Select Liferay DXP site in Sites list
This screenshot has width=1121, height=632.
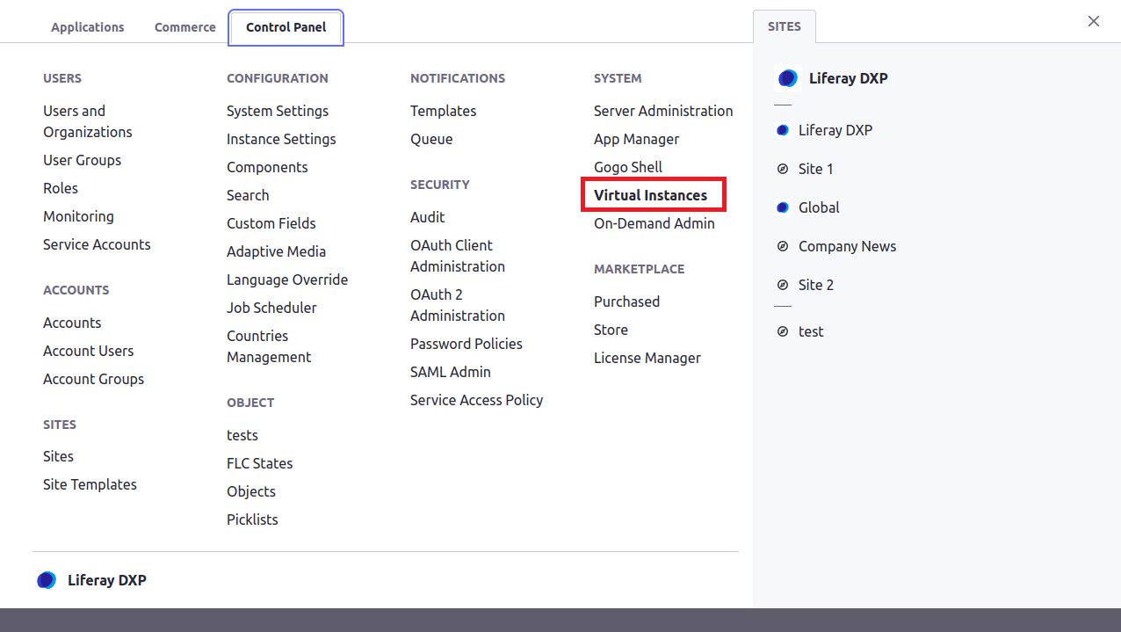835,130
